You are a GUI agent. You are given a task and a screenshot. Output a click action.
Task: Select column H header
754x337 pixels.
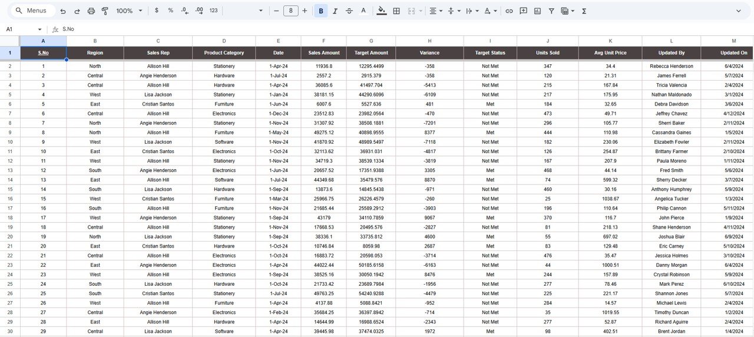point(429,41)
